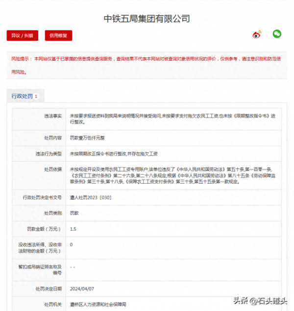Click the decision date 2024/04/07
The image size is (294, 311).
pos(82,288)
